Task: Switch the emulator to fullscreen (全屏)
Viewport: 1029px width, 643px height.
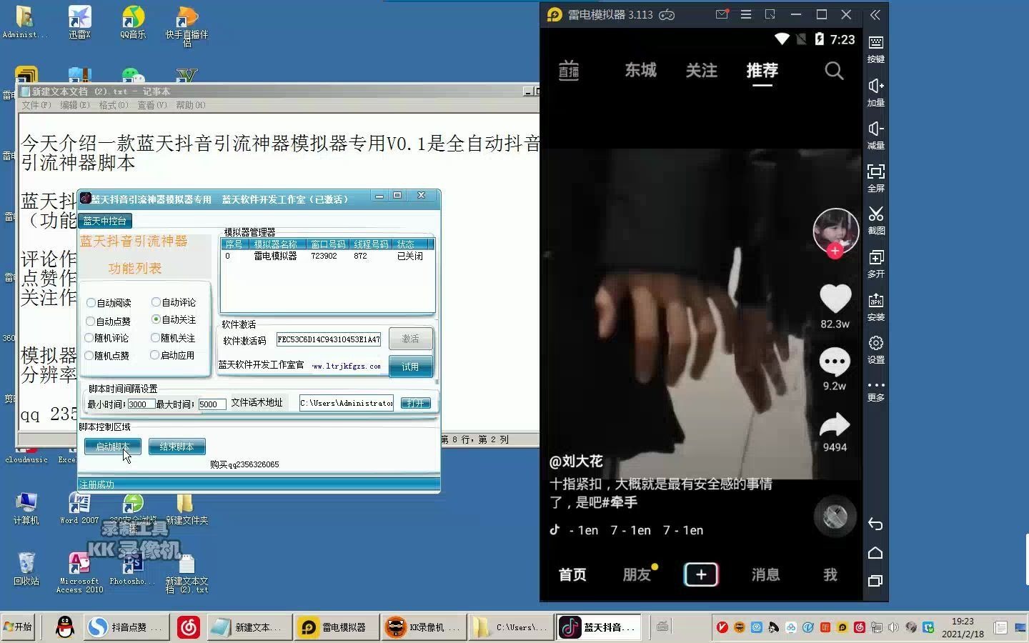Action: (875, 178)
